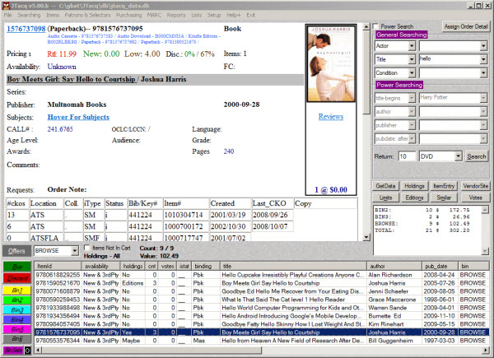Click the magenta Bin5 button
The width and height of the screenshot is (494, 358).
tap(17, 329)
